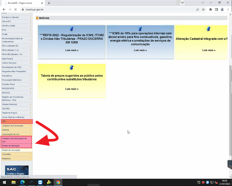Image resolution: width=232 pixels, height=186 pixels.
Task: Open Windows Start menu
Action: coord(4,182)
